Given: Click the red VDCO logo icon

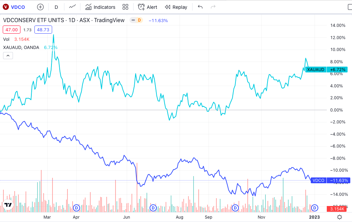Looking at the screenshot, I should (x=5, y=7).
